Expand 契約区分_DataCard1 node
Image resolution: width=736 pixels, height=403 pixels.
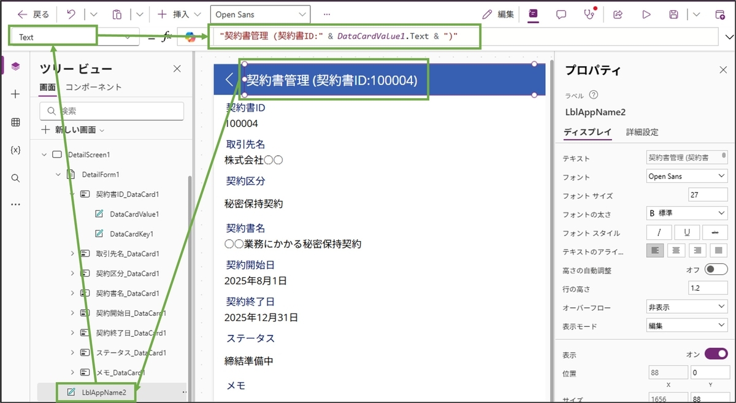[72, 274]
